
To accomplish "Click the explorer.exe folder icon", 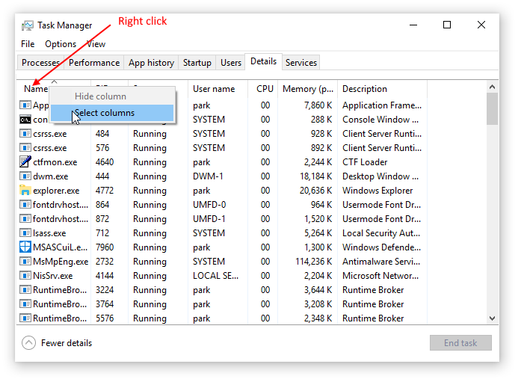I will (25, 191).
